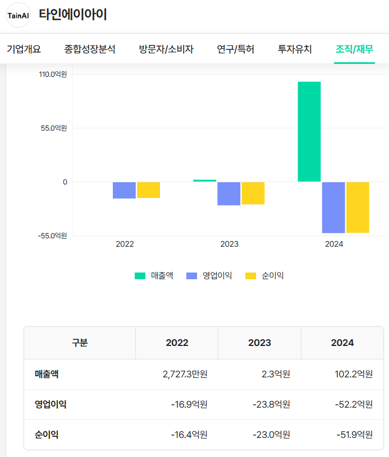Click the 2024 column header in table
Screen dimensions: 389x457
[x=342, y=343]
